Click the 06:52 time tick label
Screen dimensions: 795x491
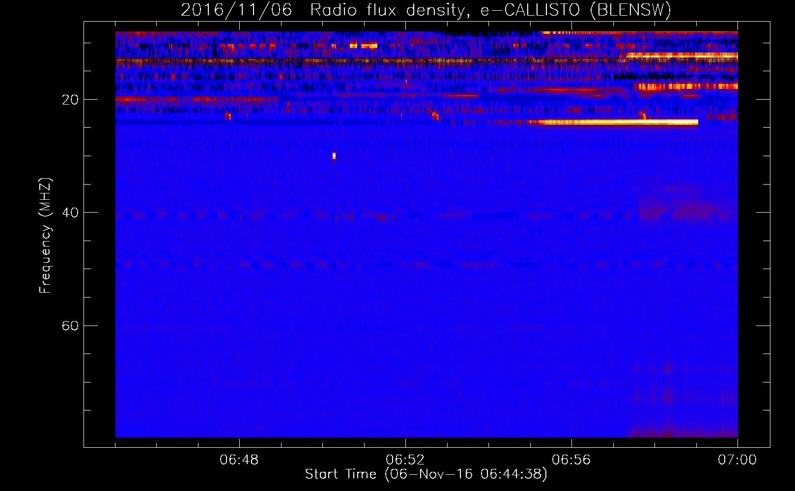coord(405,460)
